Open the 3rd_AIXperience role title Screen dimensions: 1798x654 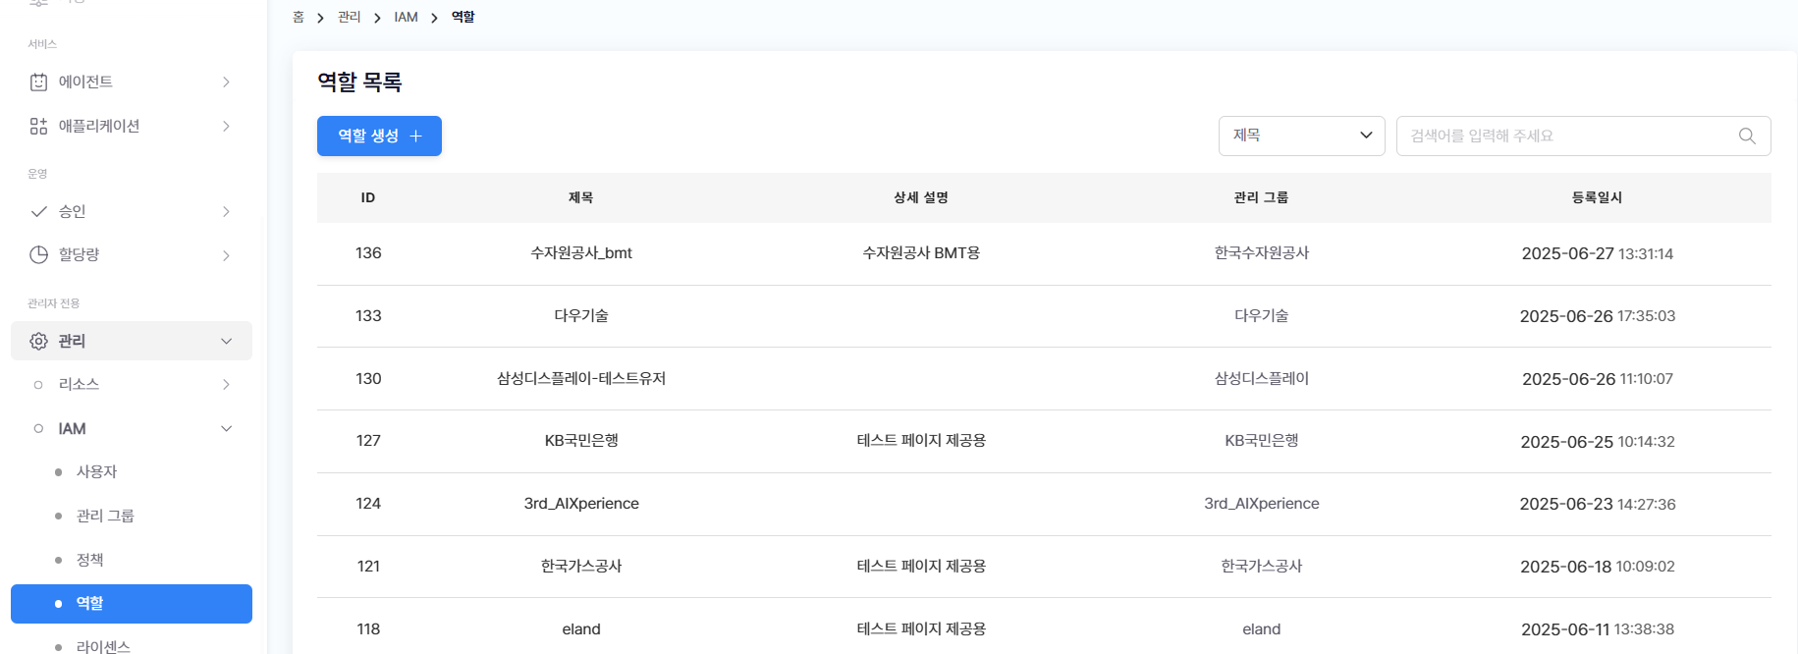580,504
